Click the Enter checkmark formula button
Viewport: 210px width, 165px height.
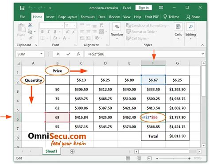(68, 54)
